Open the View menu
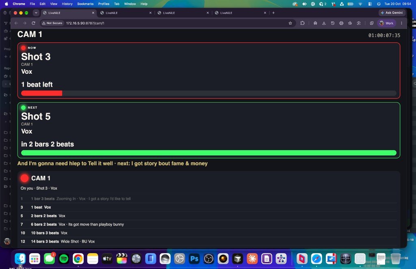416x269 pixels. pyautogui.click(x=54, y=4)
